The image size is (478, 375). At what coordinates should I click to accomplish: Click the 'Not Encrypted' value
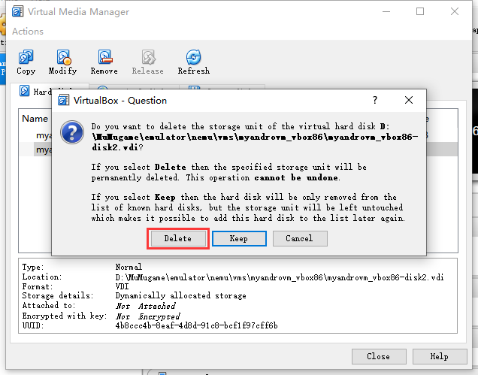147,316
